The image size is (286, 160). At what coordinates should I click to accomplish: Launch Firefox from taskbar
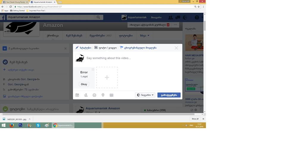click(x=12, y=125)
